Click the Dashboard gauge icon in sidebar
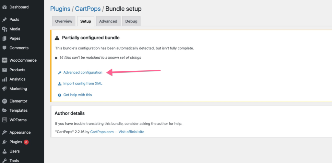Viewport: 332px width, 163px height. (5, 7)
